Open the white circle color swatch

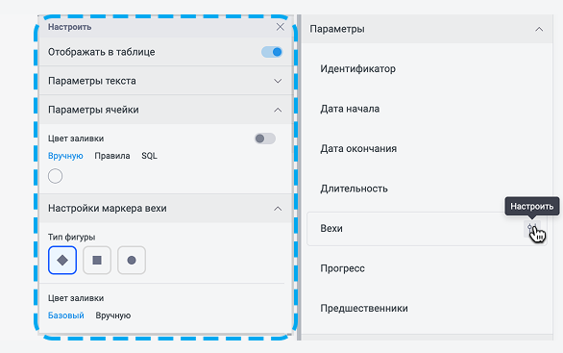coord(56,176)
